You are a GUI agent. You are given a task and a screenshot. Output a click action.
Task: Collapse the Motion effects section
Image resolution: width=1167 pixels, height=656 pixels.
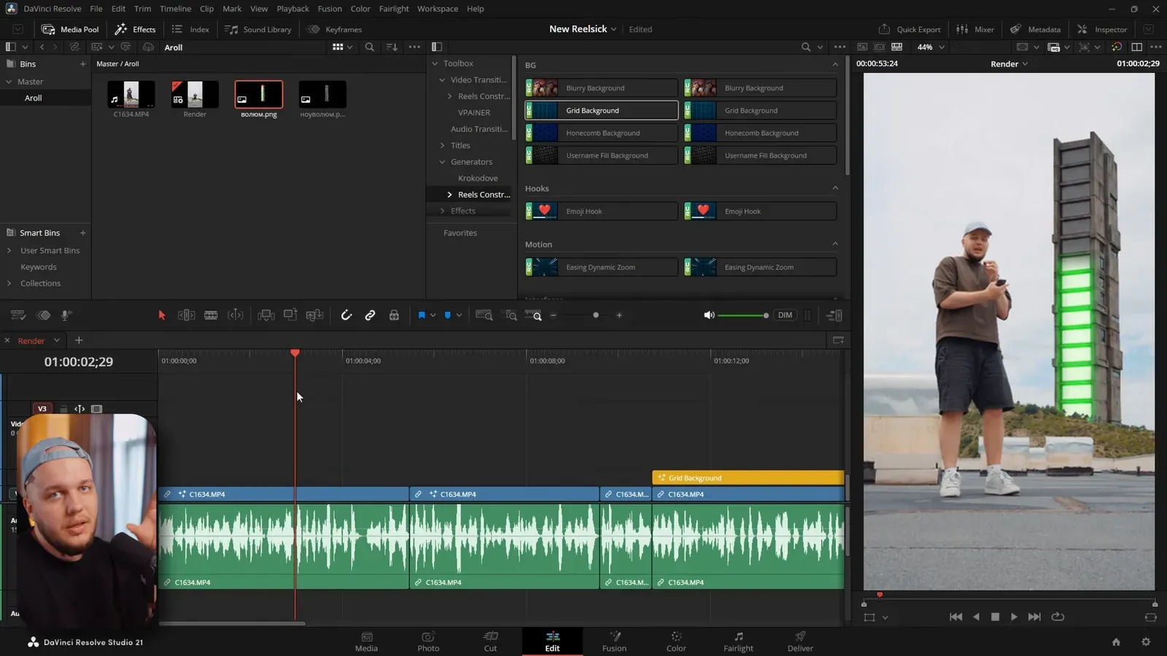835,244
